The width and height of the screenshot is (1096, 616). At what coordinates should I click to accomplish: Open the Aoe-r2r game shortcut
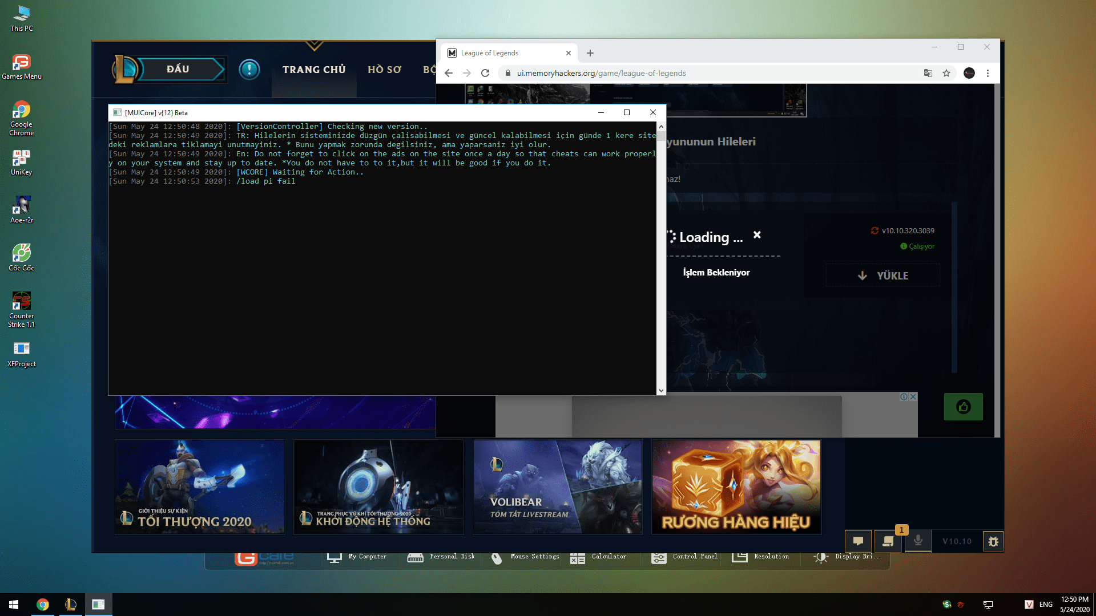click(x=22, y=209)
